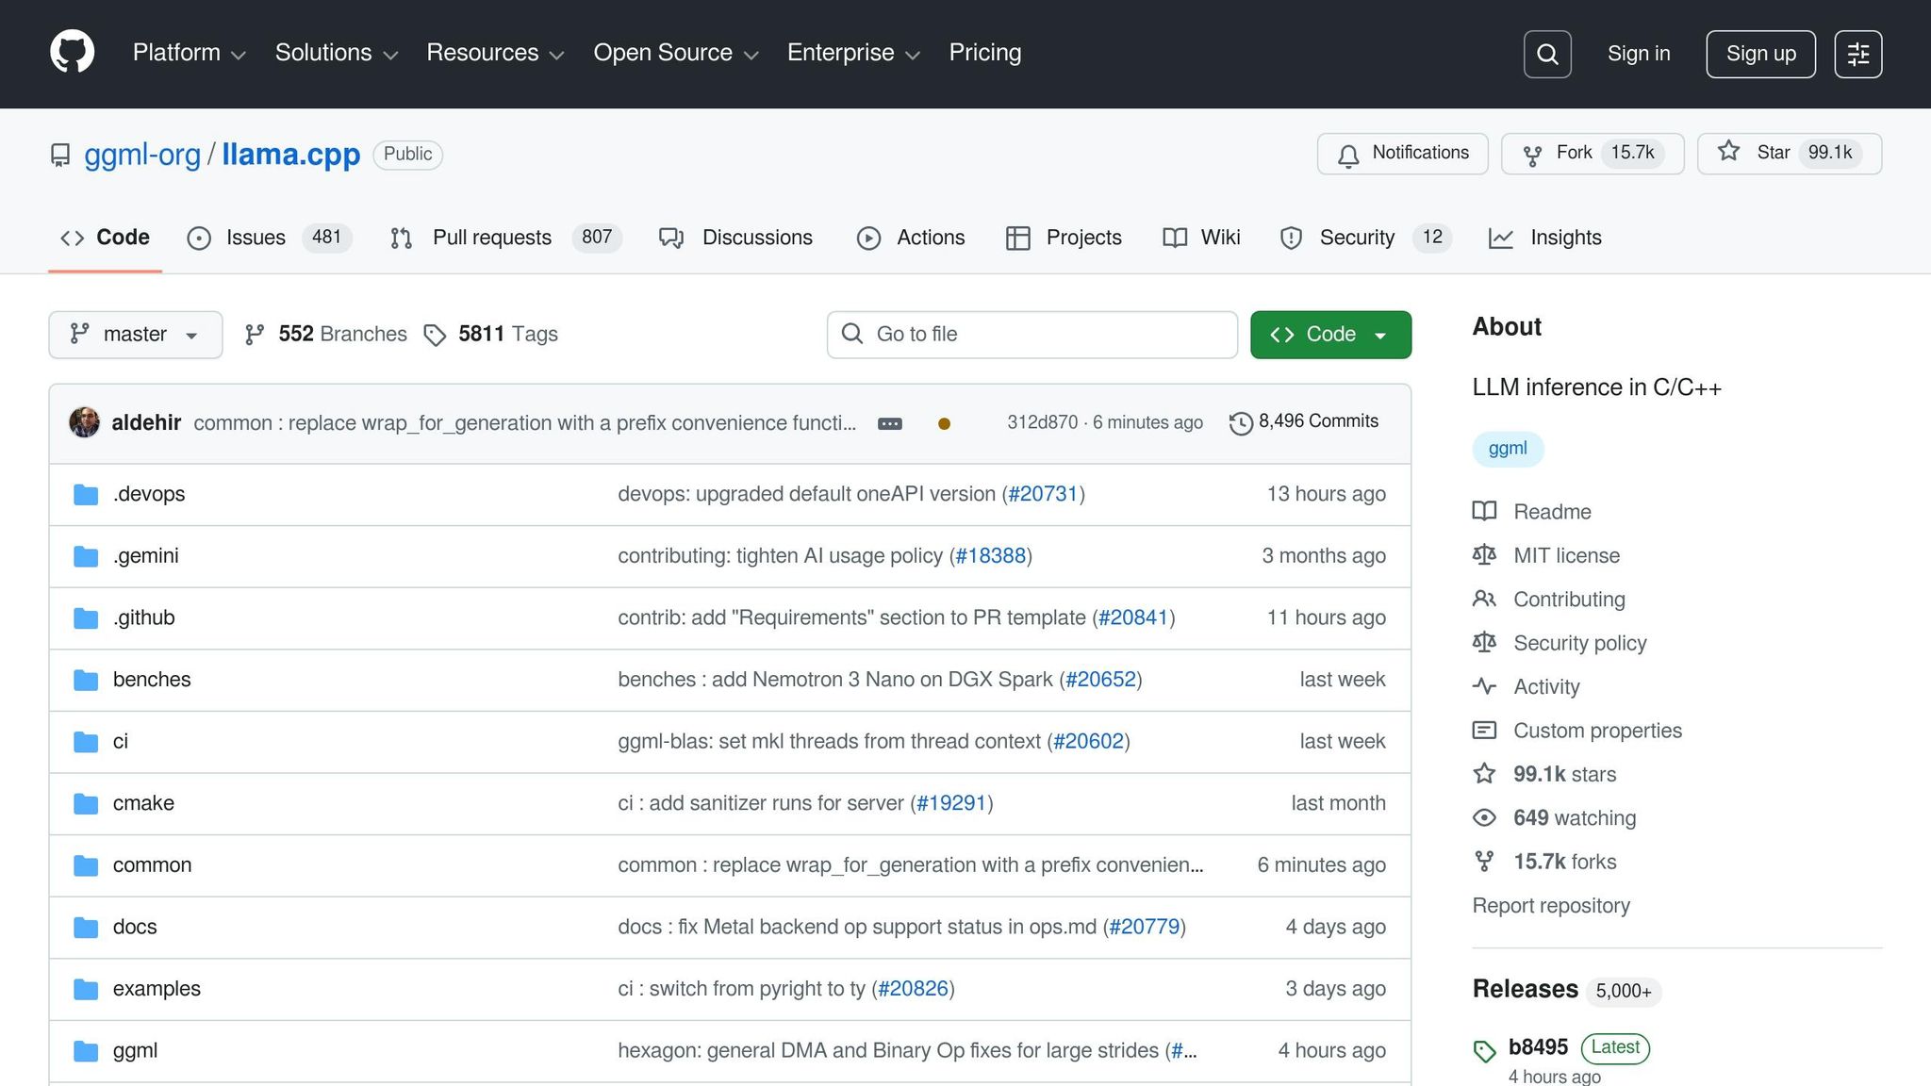Click the global navigation settings icon beside Sign up
The width and height of the screenshot is (1931, 1086).
[1857, 54]
